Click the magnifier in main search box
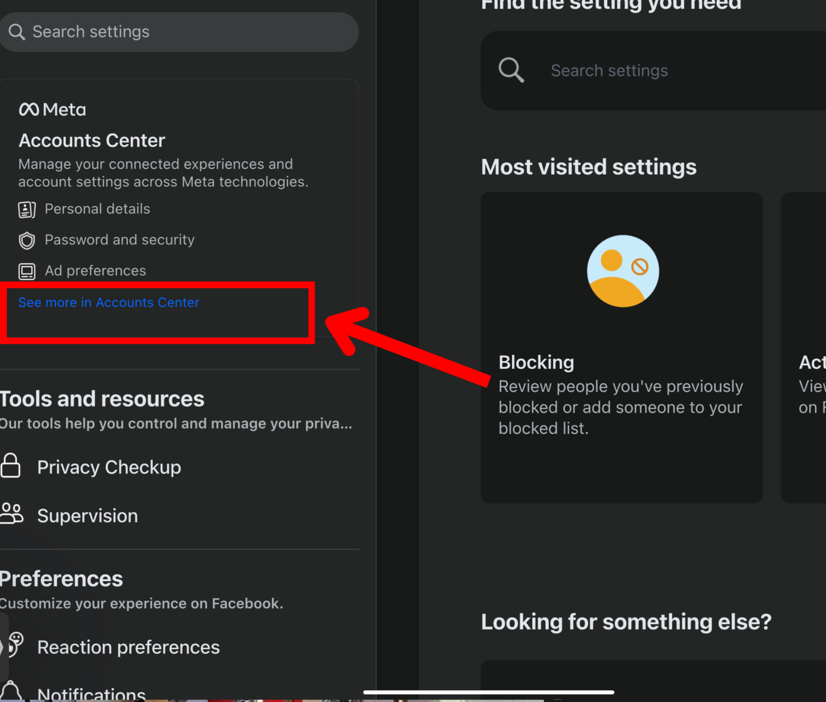The image size is (826, 702). (x=511, y=70)
